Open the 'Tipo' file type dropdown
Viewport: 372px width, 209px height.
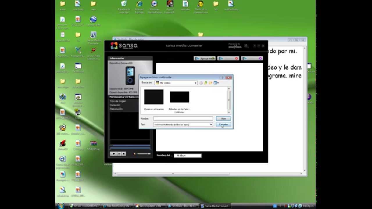(x=211, y=125)
